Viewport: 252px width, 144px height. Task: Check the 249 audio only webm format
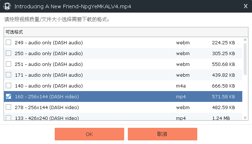8,42
